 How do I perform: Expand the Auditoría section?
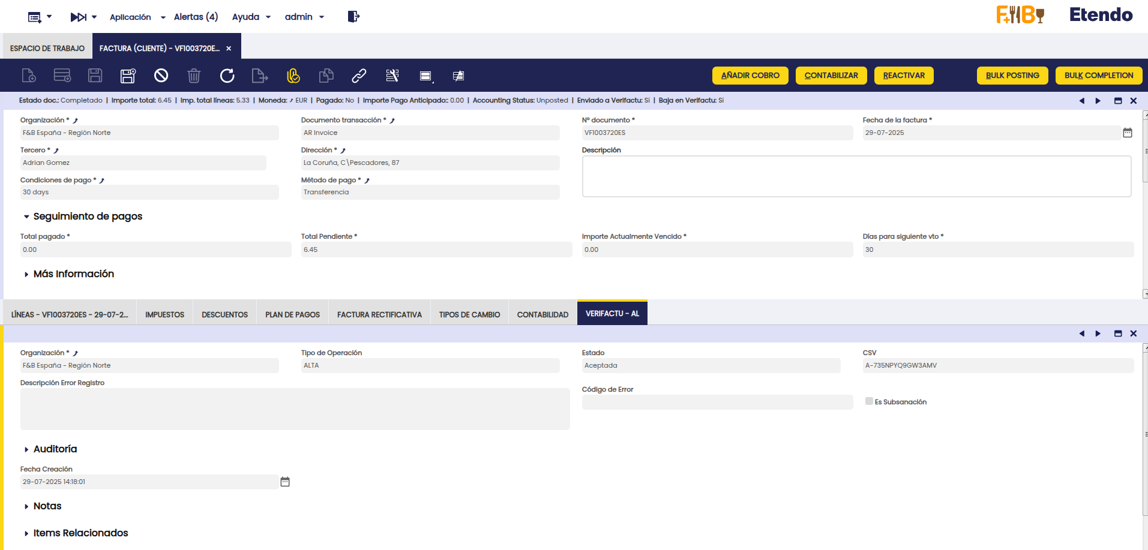[26, 449]
